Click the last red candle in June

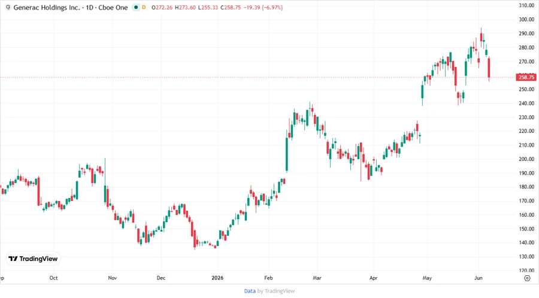pos(489,68)
